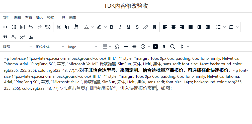Open the line height menu
Viewport: 252px width, 124px height.
pos(185,46)
